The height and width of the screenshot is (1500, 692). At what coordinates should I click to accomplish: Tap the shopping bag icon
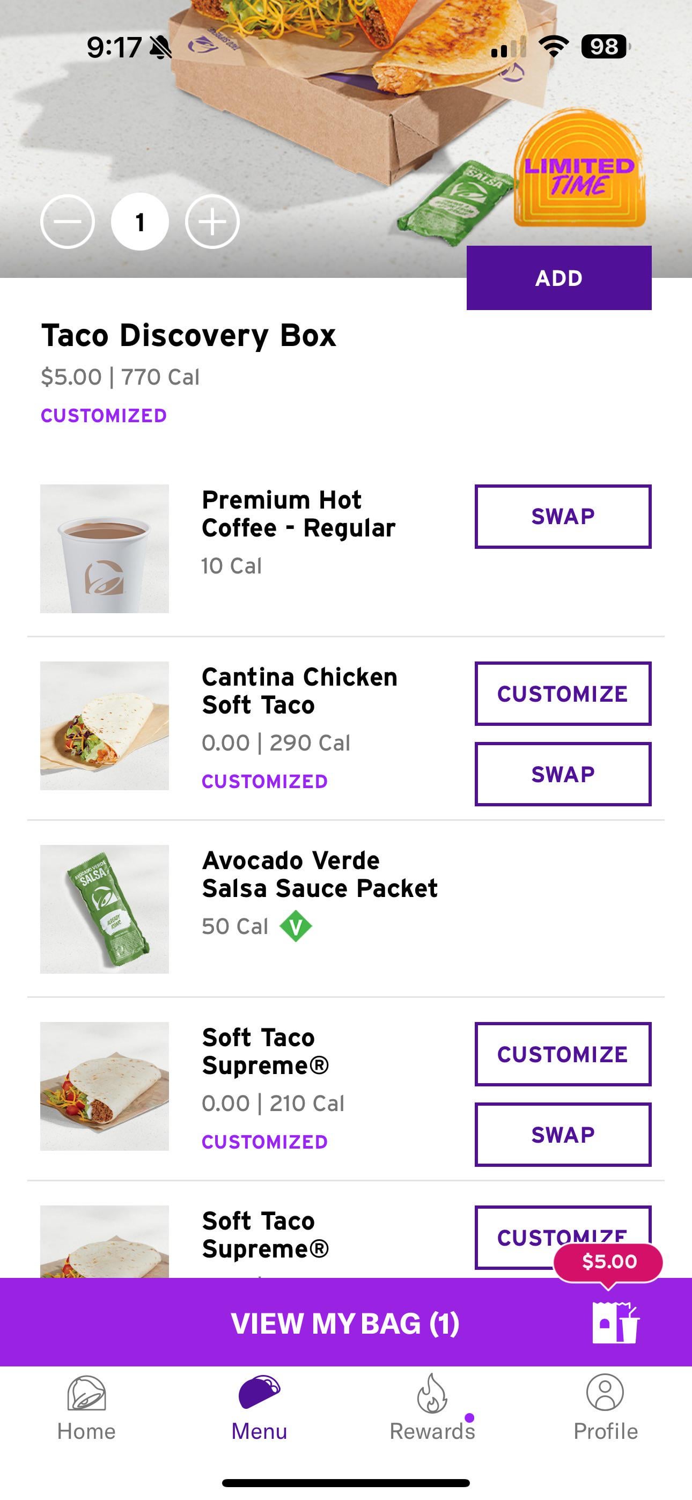(615, 1323)
